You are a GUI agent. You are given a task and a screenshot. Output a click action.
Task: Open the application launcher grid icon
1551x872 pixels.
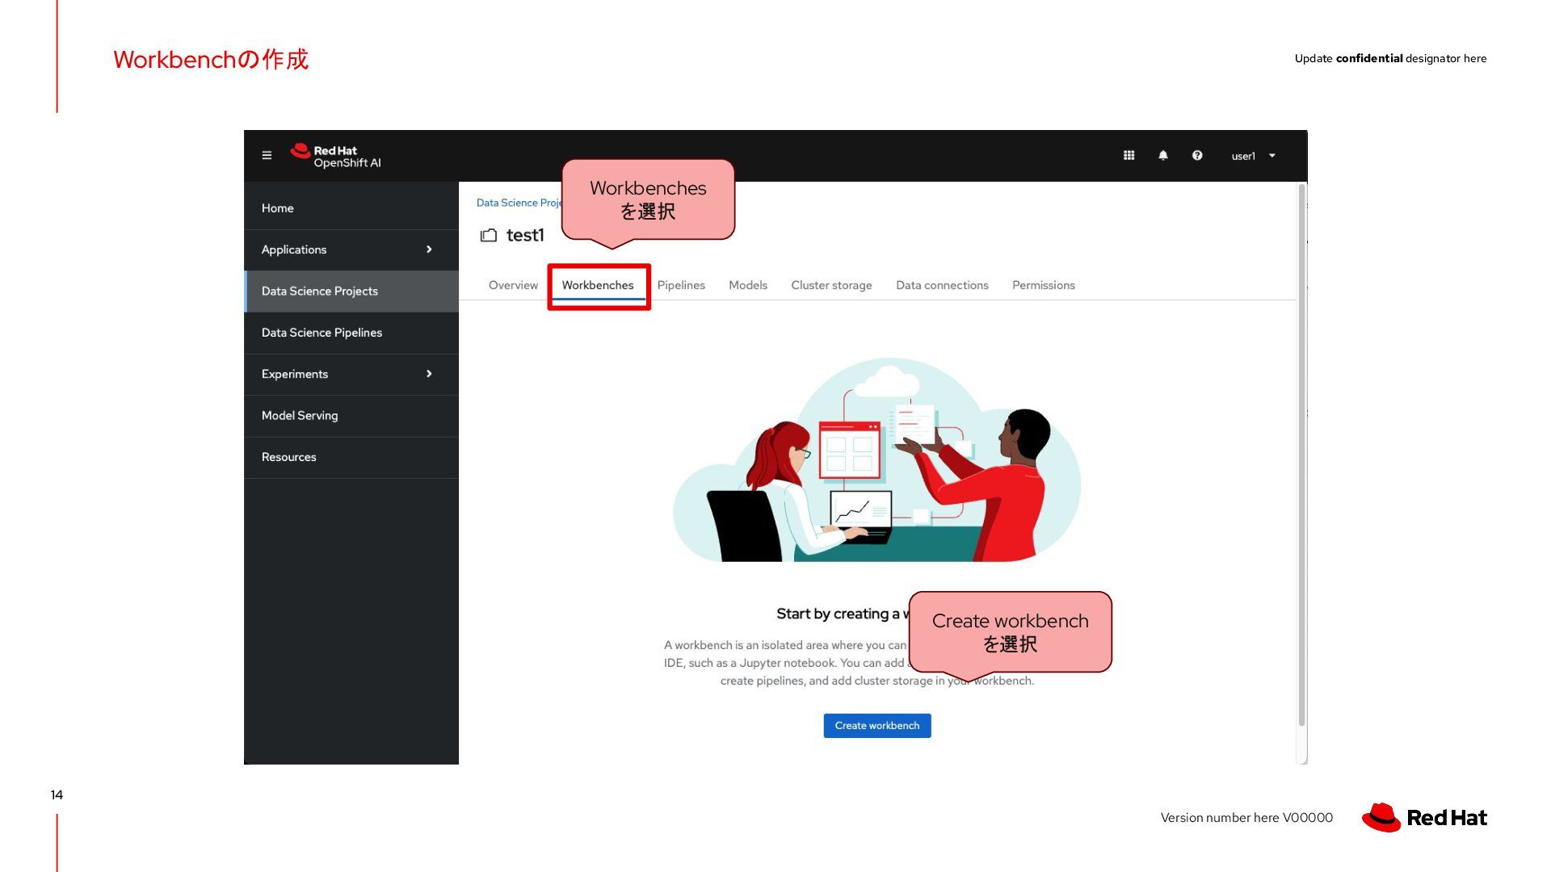tap(1129, 156)
